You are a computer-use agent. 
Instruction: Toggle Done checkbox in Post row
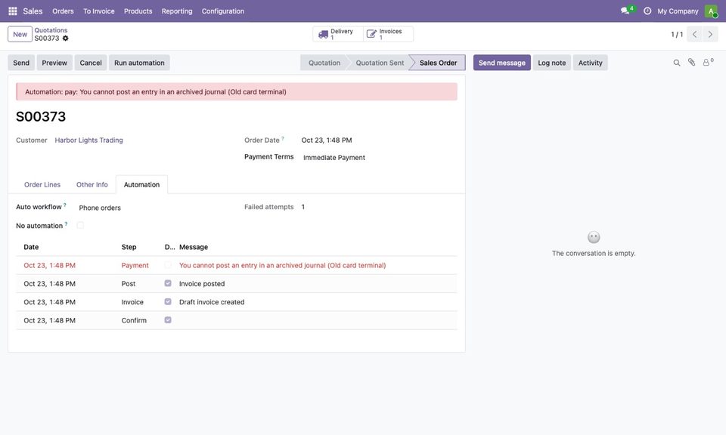[168, 283]
